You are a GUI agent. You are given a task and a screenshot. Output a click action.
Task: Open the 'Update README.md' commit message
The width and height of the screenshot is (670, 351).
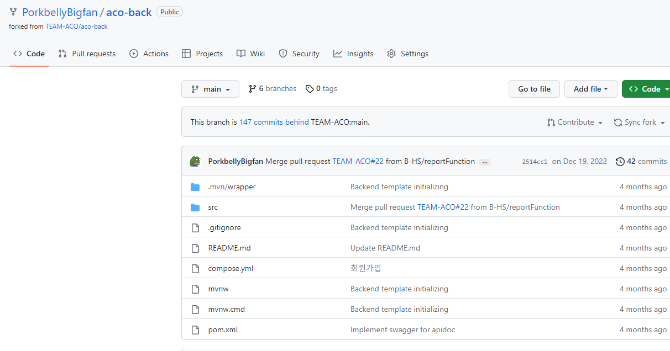385,248
